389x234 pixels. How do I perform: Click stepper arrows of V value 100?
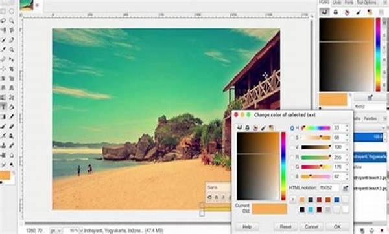(347, 147)
